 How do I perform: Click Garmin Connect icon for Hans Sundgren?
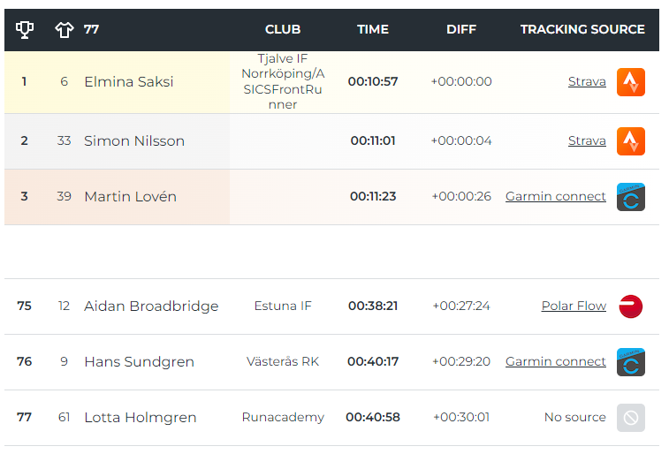[x=631, y=362]
